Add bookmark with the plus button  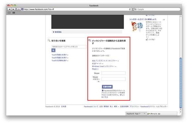click(19, 9)
